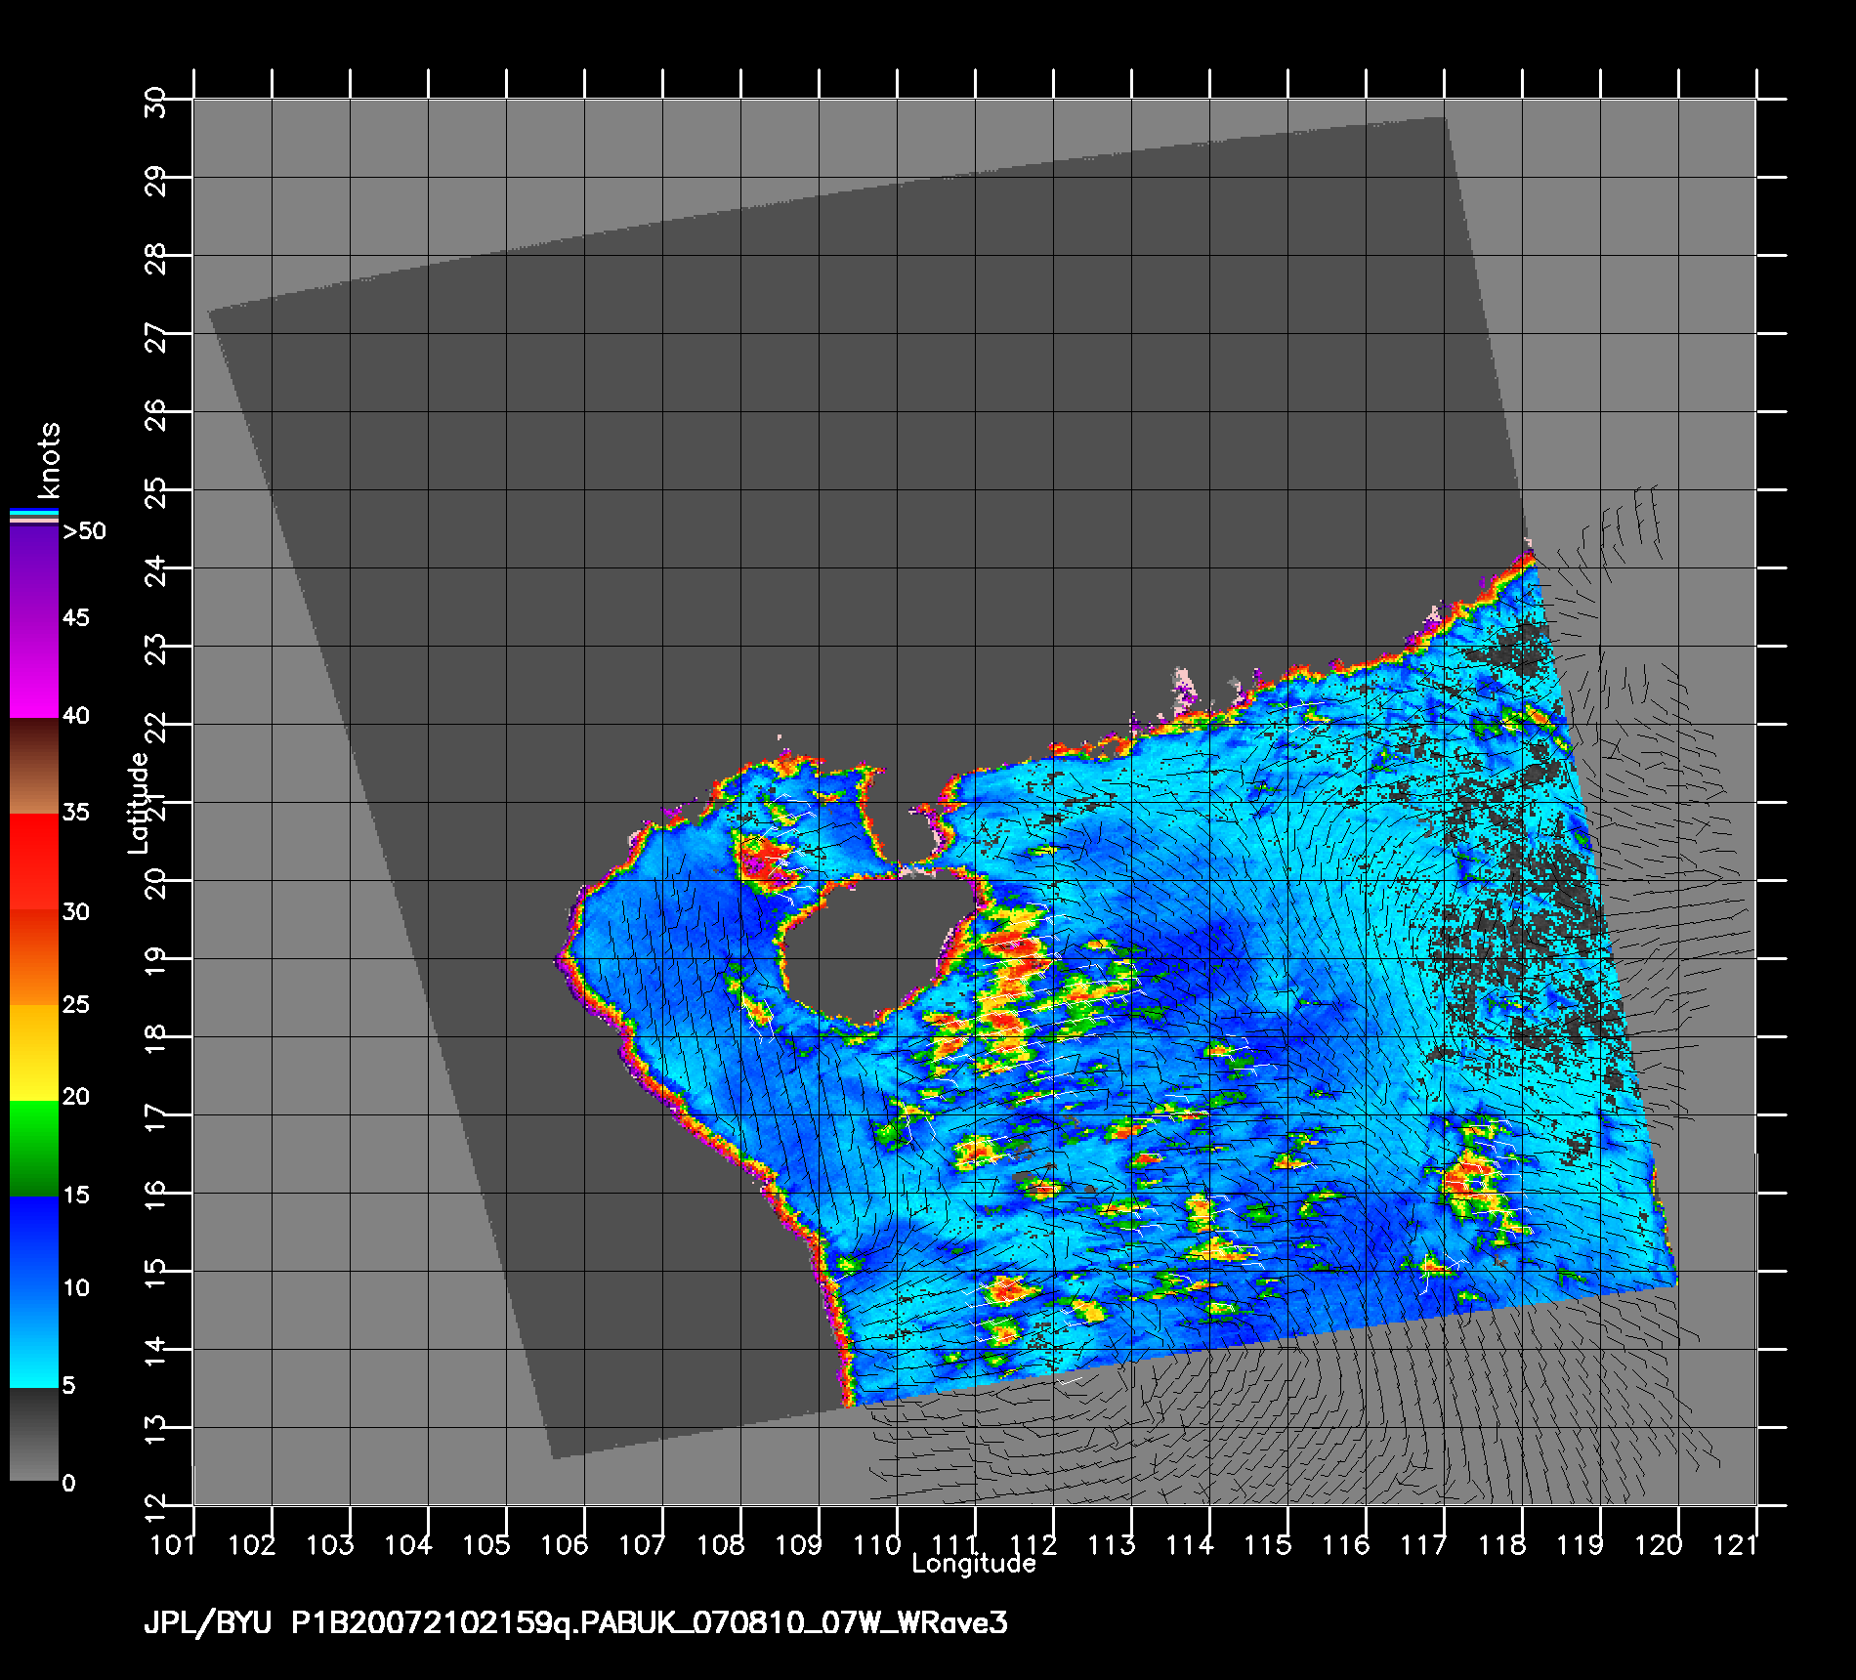This screenshot has width=1856, height=1680.
Task: Click the latitude axis label '27'
Action: coord(155,336)
